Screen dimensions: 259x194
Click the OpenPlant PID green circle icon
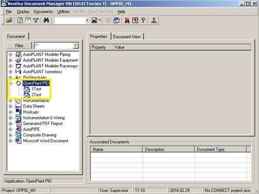pos(19,83)
